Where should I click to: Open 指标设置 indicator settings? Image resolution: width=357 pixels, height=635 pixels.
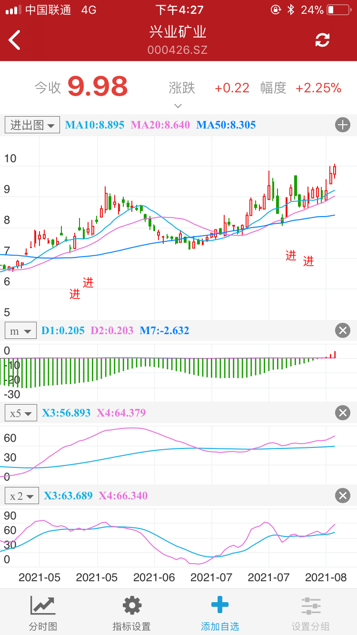click(131, 613)
